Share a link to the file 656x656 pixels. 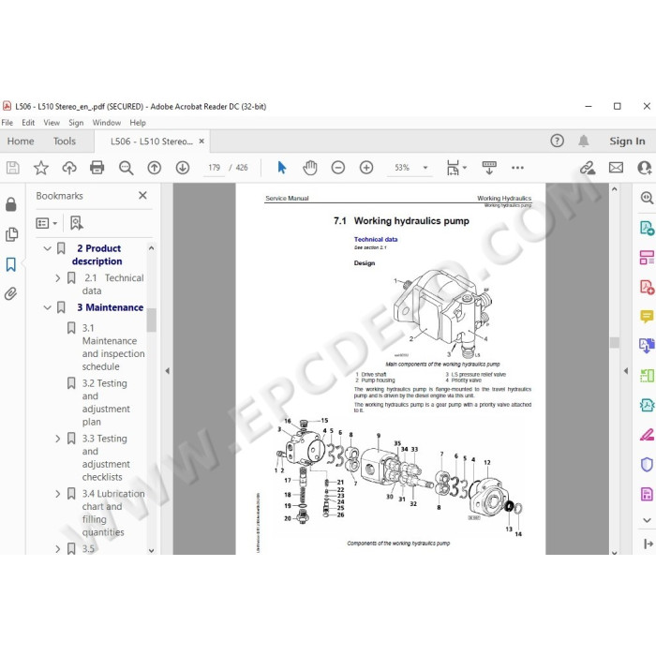coord(588,168)
